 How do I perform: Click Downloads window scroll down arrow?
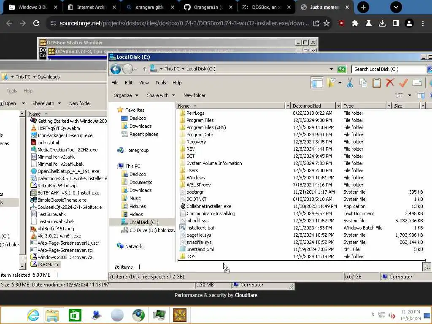click(22, 266)
